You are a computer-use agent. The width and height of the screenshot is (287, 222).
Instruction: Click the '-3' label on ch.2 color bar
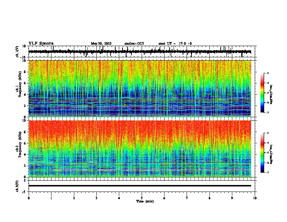click(267, 133)
